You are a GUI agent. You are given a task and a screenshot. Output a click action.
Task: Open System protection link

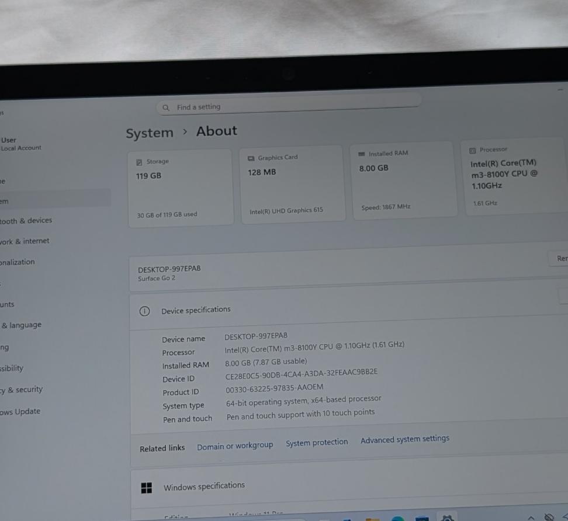(317, 443)
